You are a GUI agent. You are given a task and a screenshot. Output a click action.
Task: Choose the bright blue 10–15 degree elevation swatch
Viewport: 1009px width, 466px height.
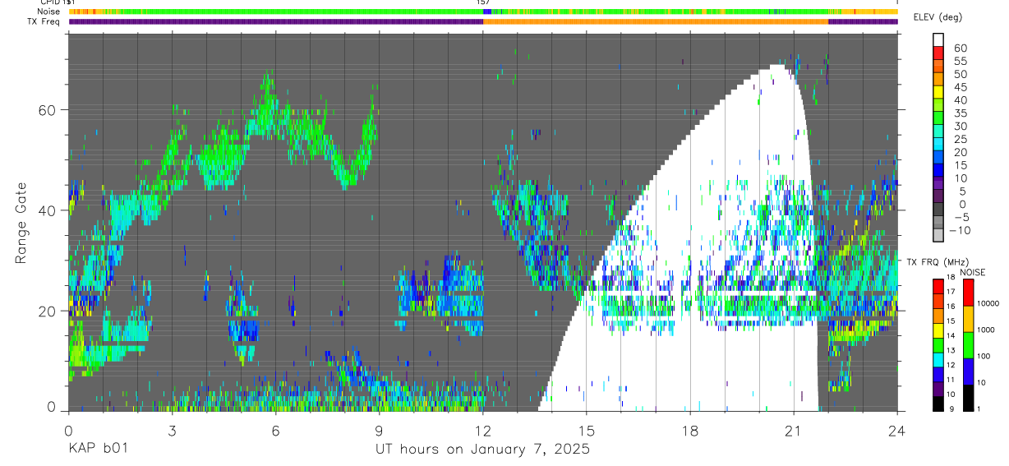click(938, 170)
